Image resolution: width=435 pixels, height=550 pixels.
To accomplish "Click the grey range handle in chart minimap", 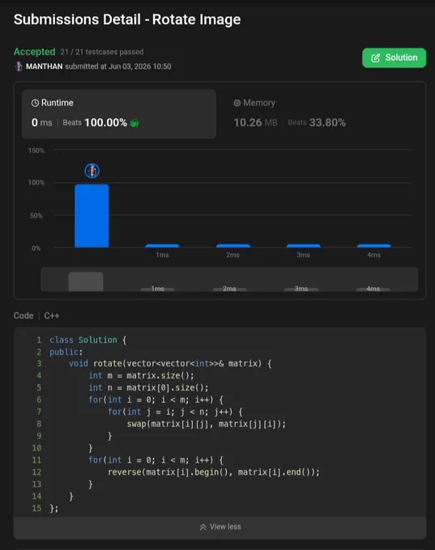I will point(86,281).
